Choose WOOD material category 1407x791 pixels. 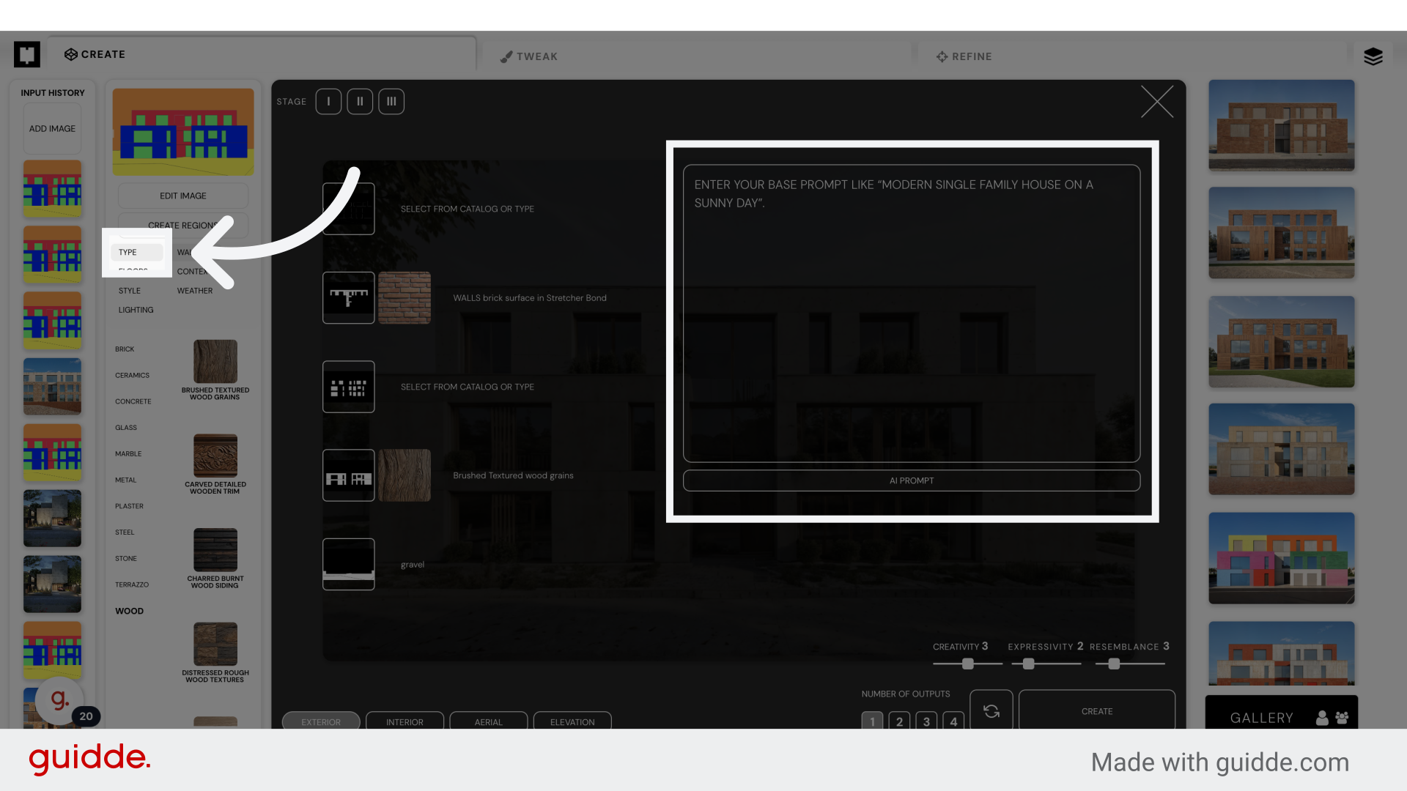click(129, 611)
